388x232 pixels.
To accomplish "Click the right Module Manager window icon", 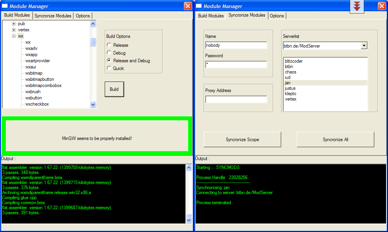I will pyautogui.click(x=199, y=6).
